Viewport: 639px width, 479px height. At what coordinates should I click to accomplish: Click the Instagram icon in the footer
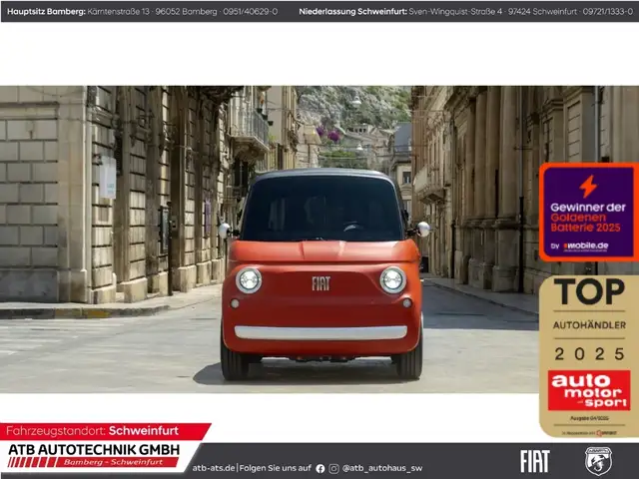coord(333,468)
